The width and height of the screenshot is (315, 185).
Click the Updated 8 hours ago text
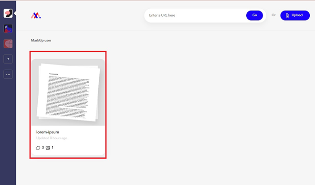52,138
